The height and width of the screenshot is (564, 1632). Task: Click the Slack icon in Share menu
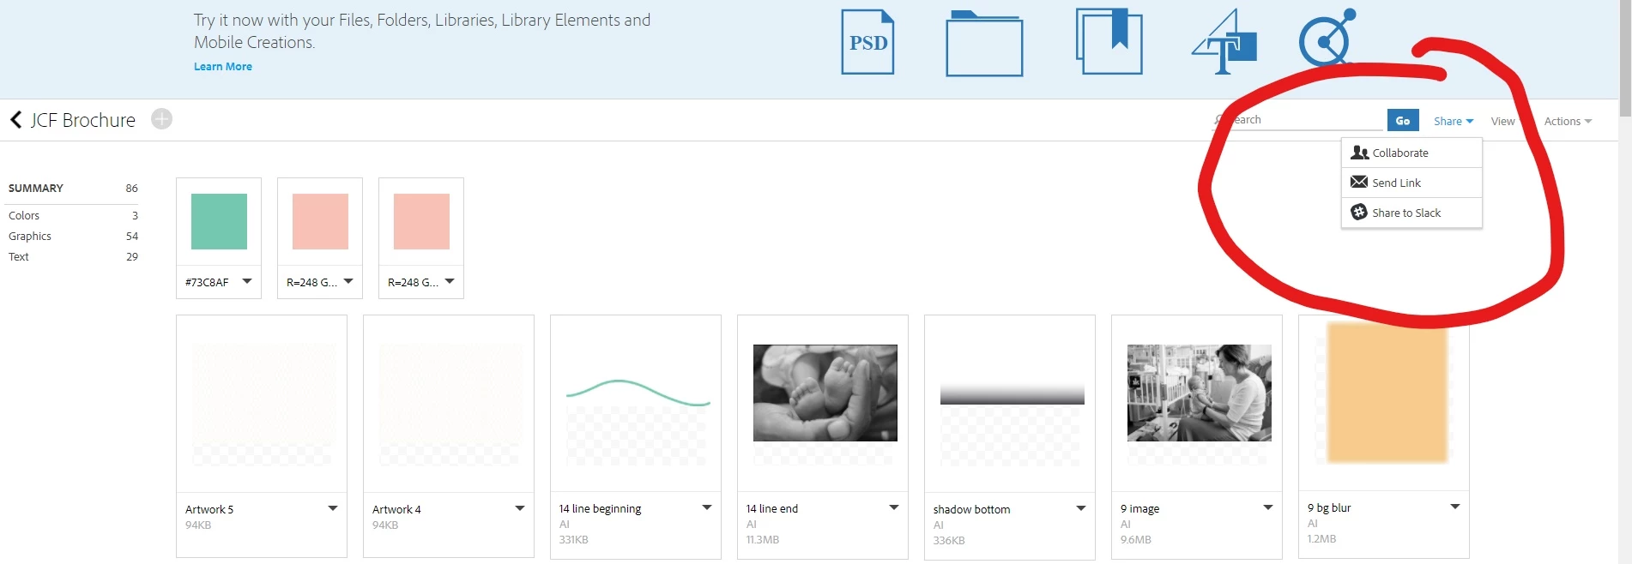1359,212
